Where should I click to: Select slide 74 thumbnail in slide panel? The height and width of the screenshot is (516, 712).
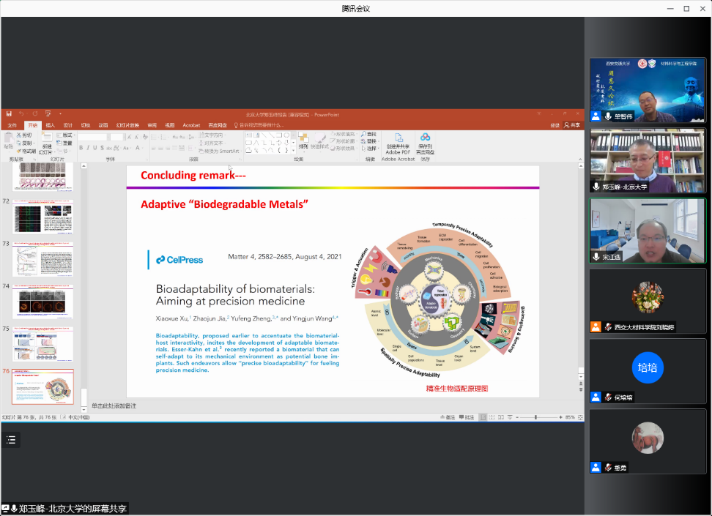(x=42, y=302)
